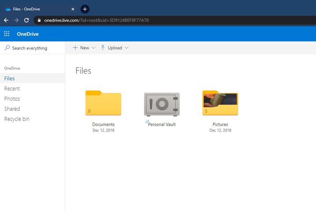Screen dimensions: 316x211
Task: Select Files in the sidebar
Action: click(x=32, y=78)
